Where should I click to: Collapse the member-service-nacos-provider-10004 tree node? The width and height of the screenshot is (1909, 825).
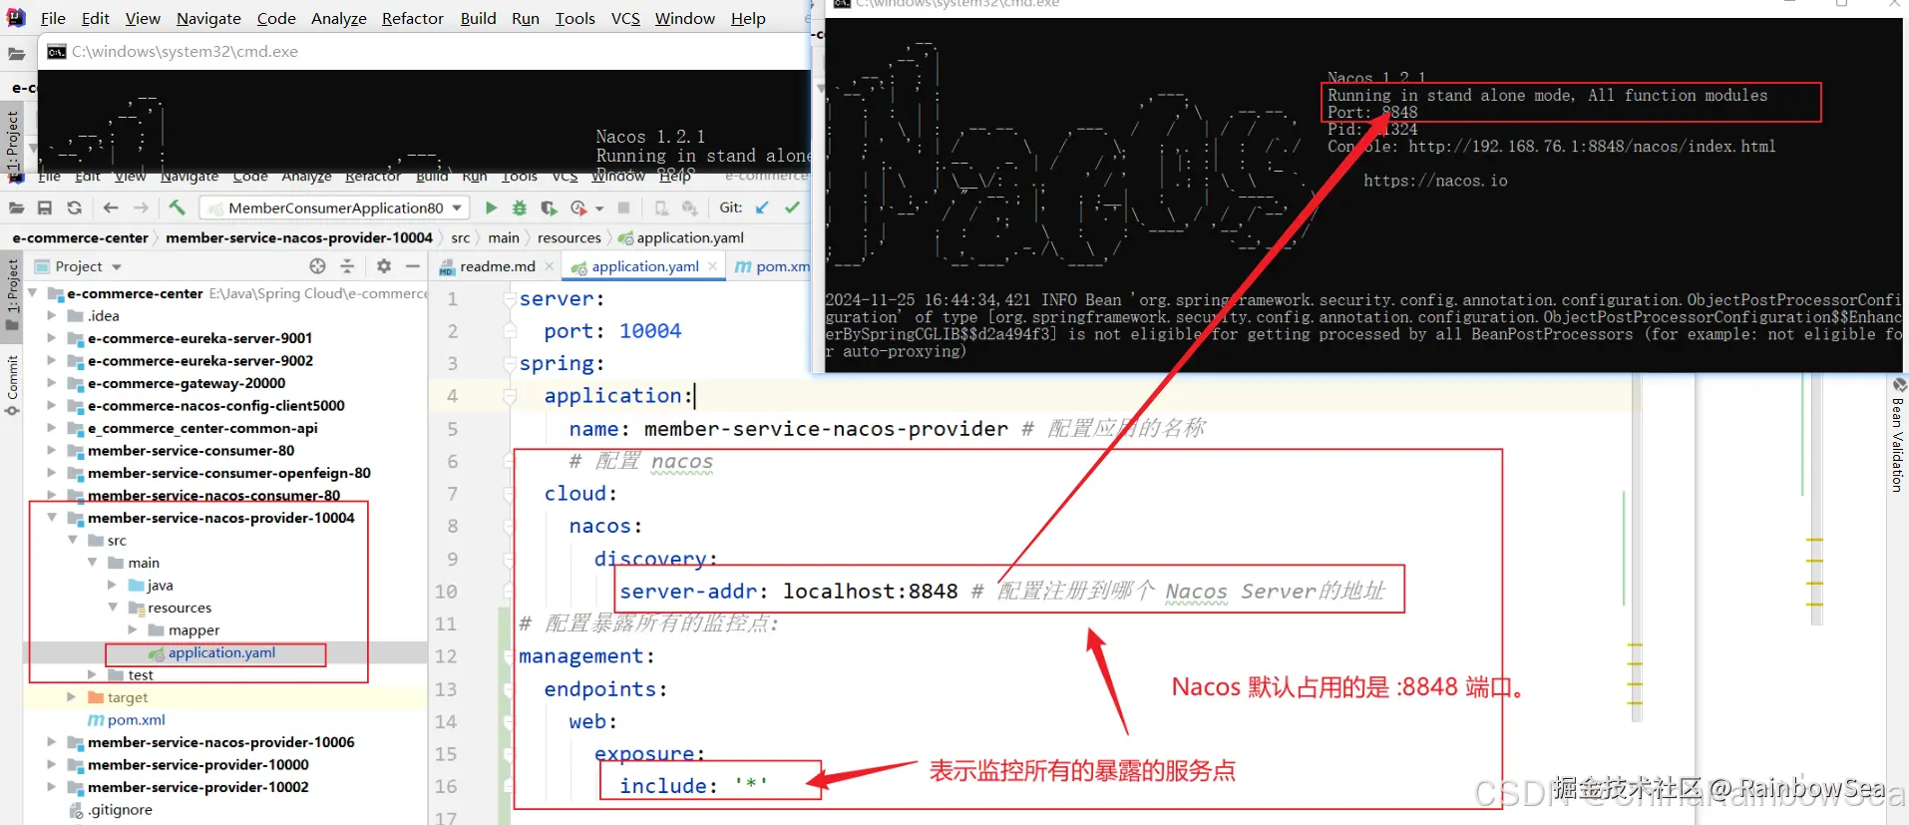coord(52,518)
